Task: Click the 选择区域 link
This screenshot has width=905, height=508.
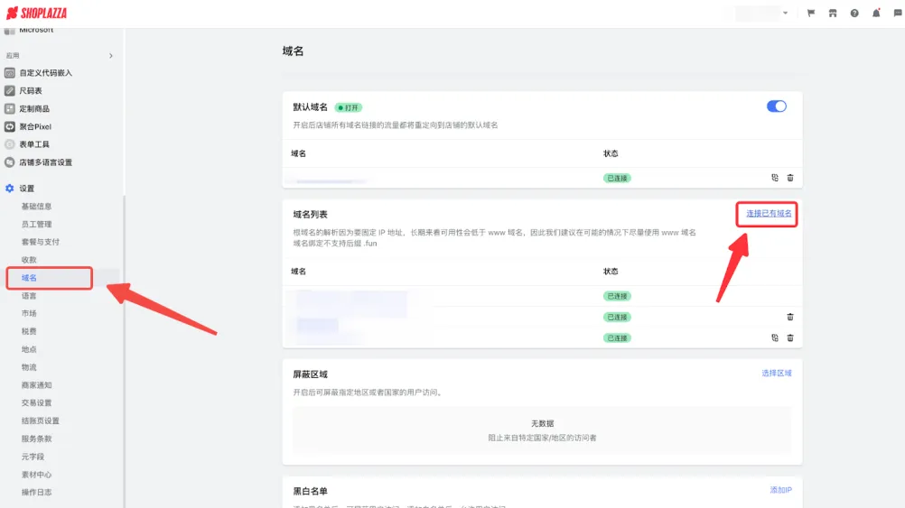Action: tap(776, 373)
